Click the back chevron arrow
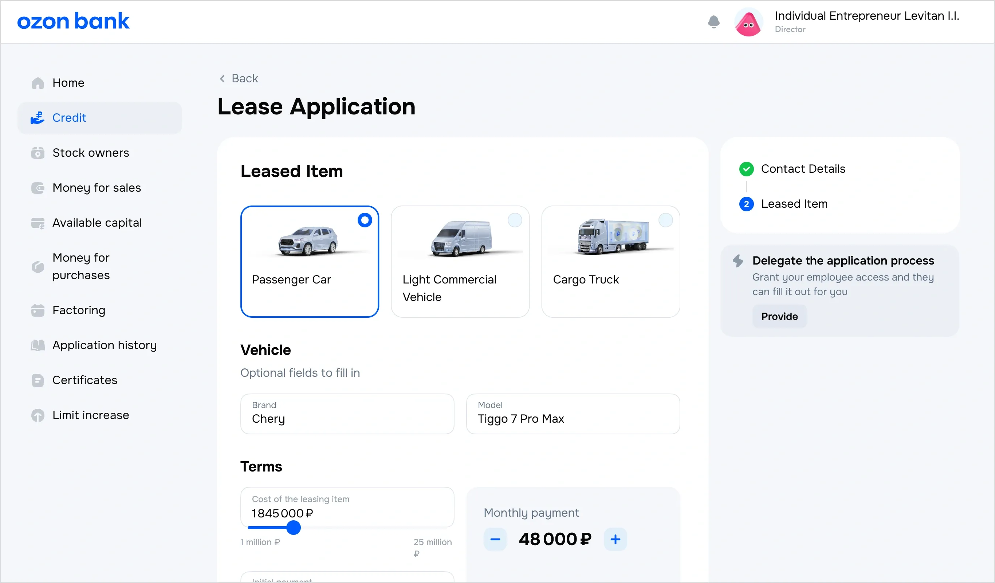Screen dimensions: 995x583 [222, 79]
